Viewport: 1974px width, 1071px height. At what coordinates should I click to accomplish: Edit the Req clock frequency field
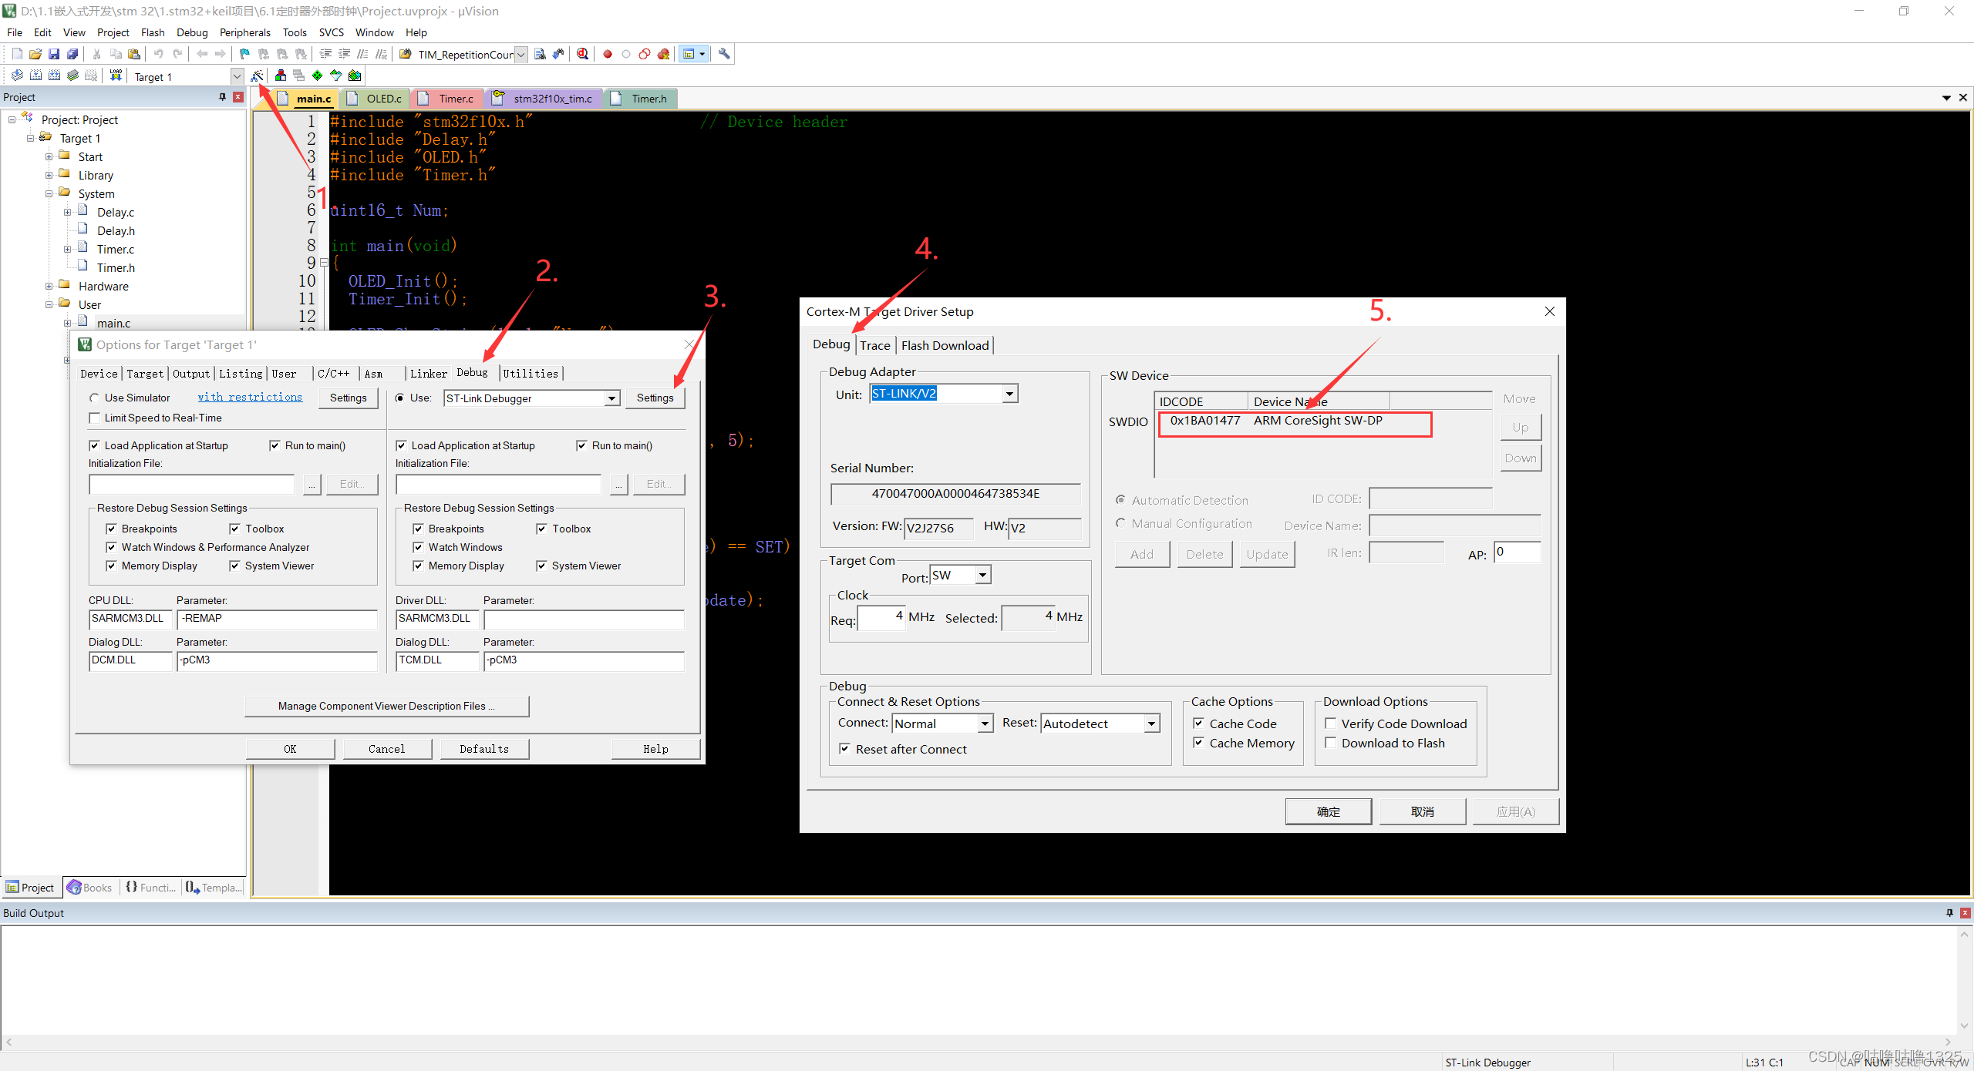pyautogui.click(x=881, y=618)
